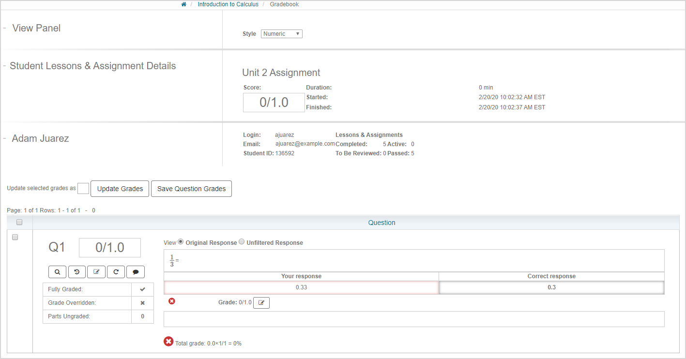Screen dimensions: 686x359
Task: Click inside the update selected grades input box
Action: [x=83, y=188]
